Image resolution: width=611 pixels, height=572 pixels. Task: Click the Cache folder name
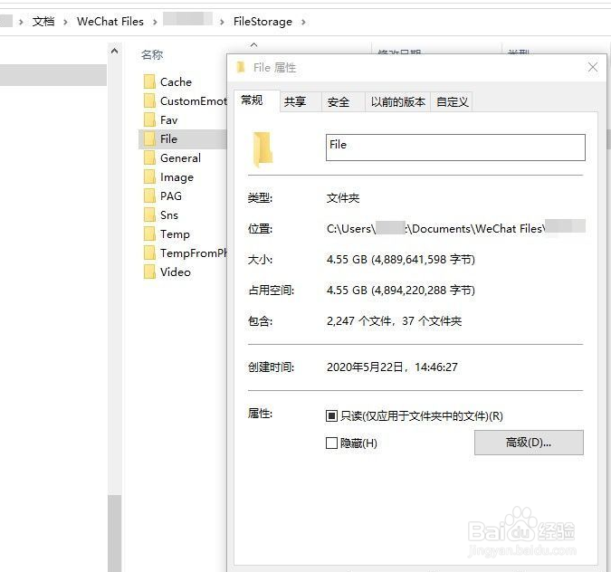(x=176, y=82)
